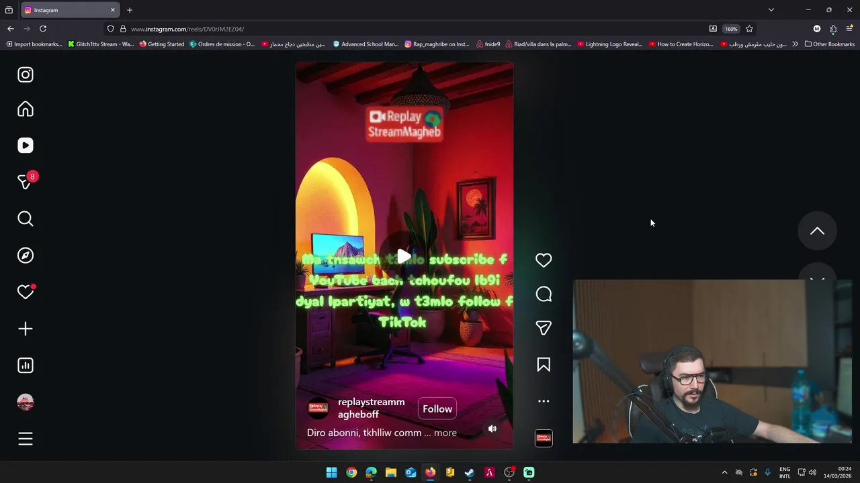The image size is (860, 483).
Task: Open Steam from taskbar
Action: tap(470, 472)
